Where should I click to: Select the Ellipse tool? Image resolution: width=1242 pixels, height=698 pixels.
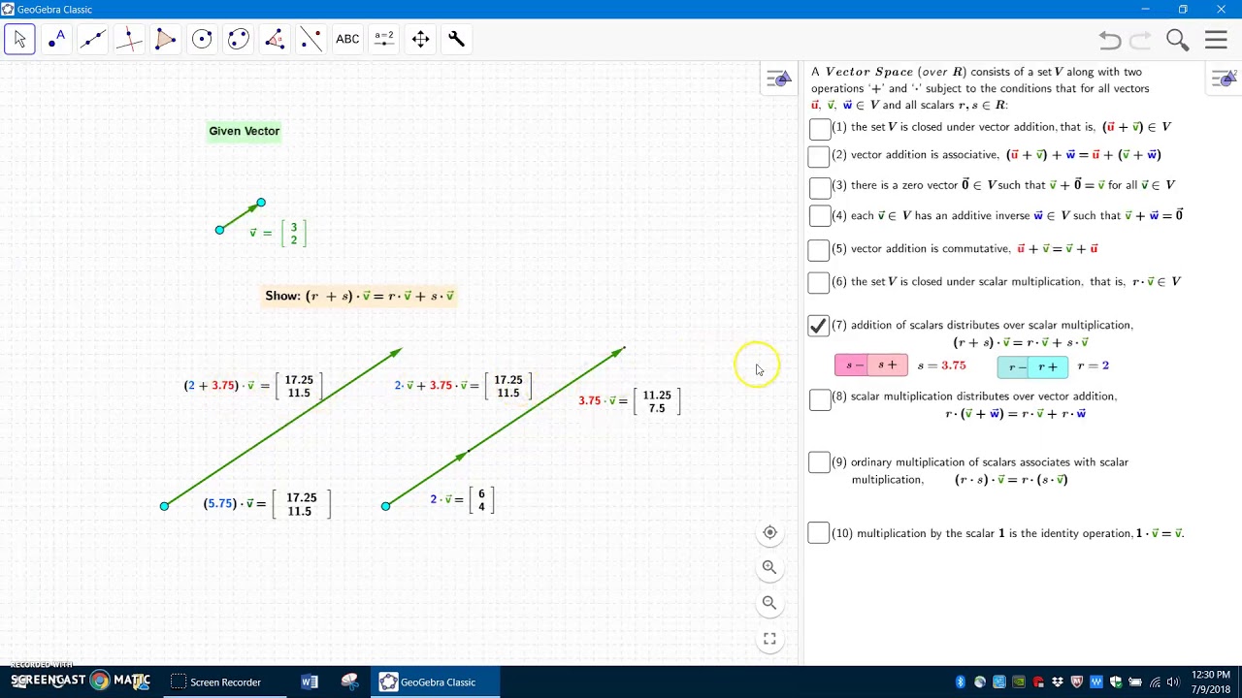pyautogui.click(x=239, y=39)
